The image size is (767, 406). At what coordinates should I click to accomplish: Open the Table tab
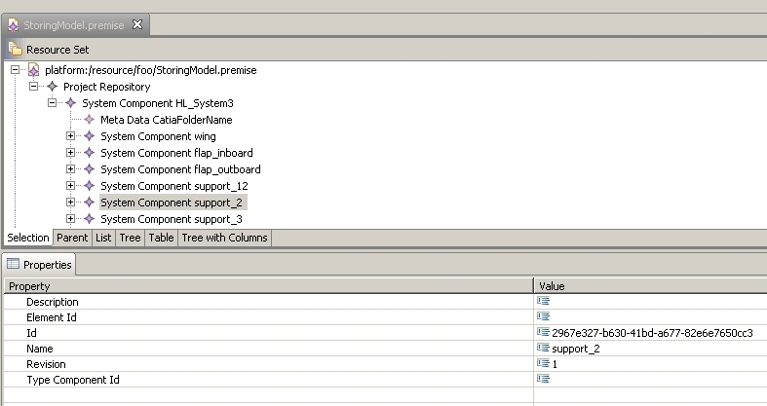pos(161,238)
